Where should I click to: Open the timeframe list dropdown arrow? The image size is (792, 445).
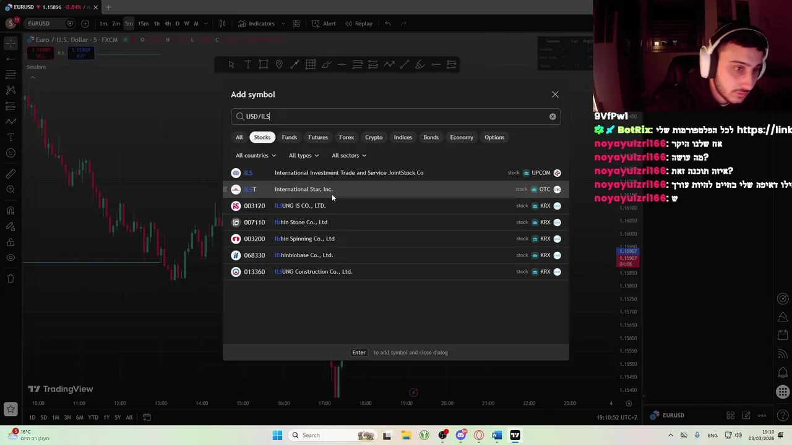206,23
